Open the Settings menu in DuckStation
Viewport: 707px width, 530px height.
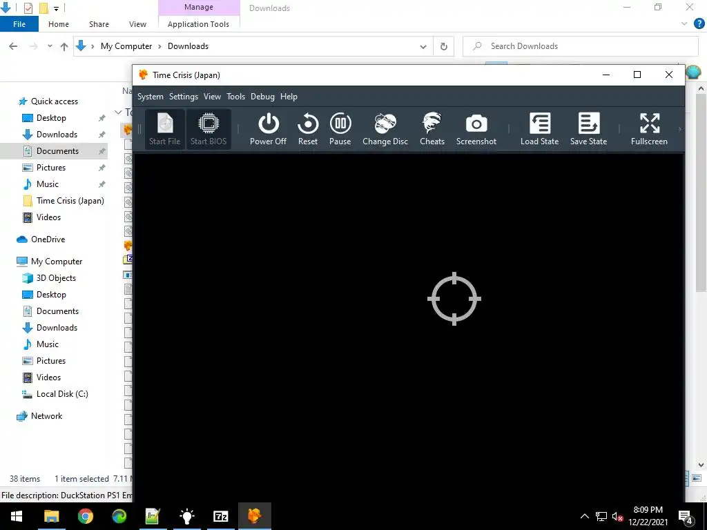184,97
